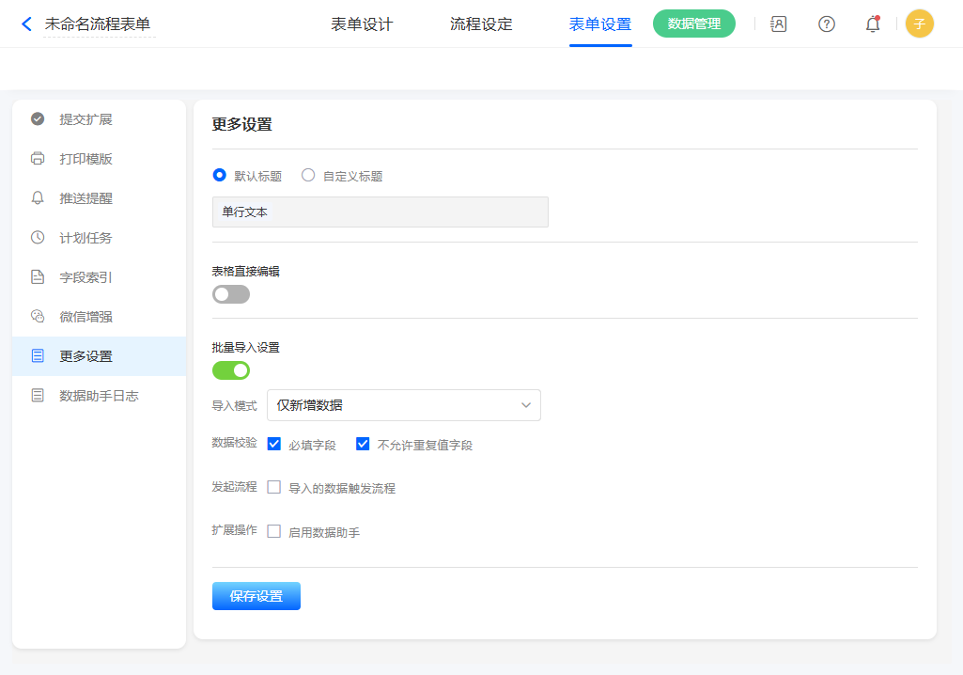Uncheck the 必填字段 checkbox
Screen dimensions: 963x675
pos(274,444)
